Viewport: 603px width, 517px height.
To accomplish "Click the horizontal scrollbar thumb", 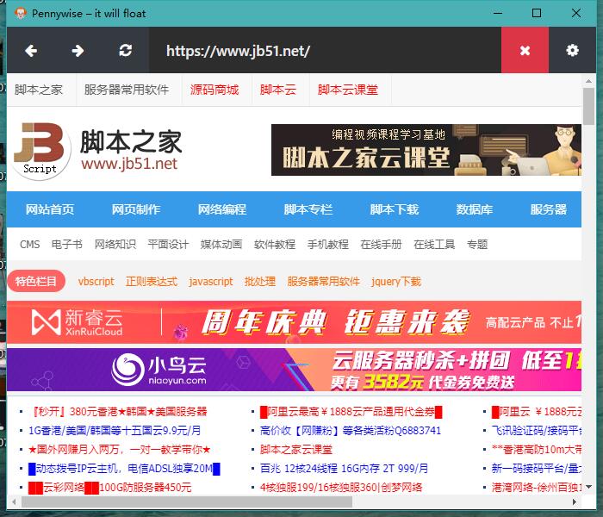I will [187, 501].
